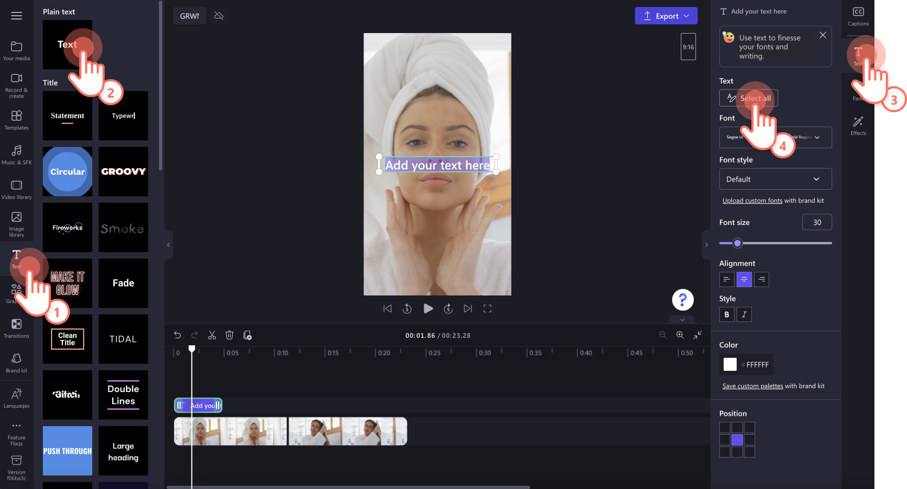Open the Brand kit sidebar item
907x489 pixels.
pos(16,363)
